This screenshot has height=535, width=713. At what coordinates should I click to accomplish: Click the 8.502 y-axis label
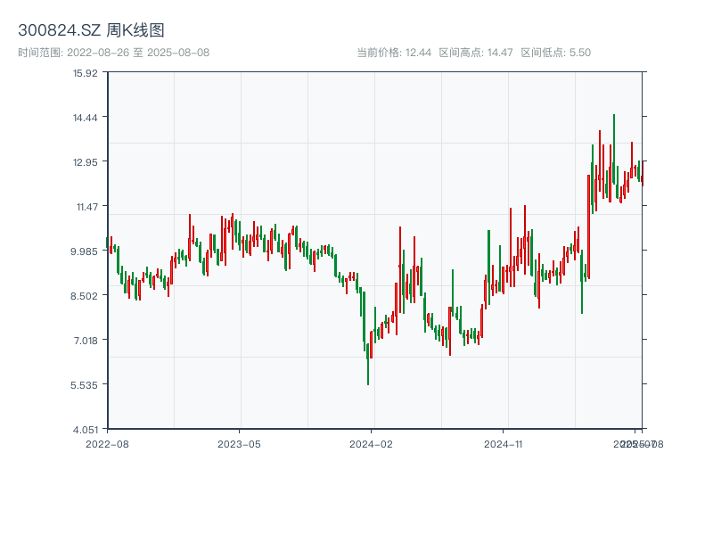coord(84,296)
